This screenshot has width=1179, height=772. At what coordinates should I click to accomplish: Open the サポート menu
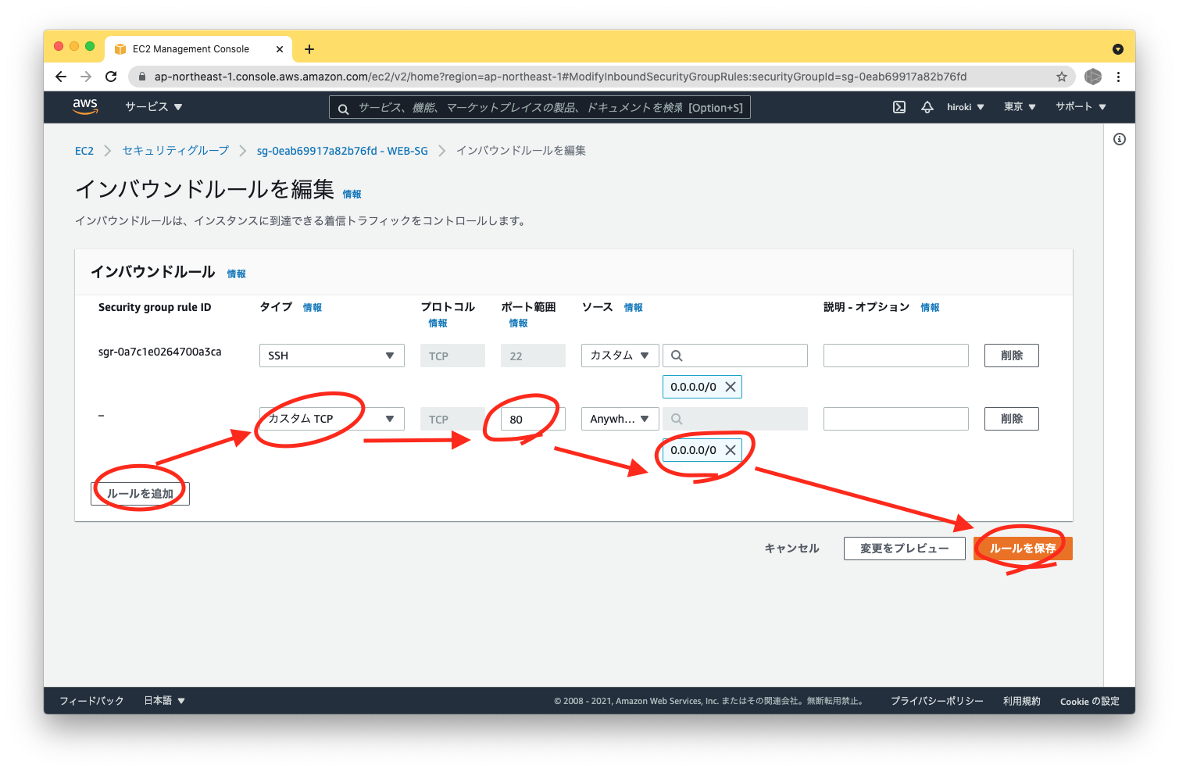click(x=1081, y=107)
